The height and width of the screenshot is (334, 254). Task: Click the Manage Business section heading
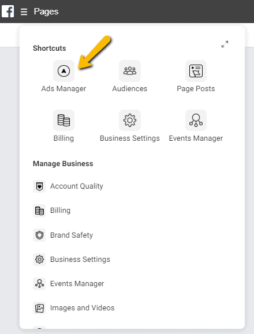click(x=63, y=164)
